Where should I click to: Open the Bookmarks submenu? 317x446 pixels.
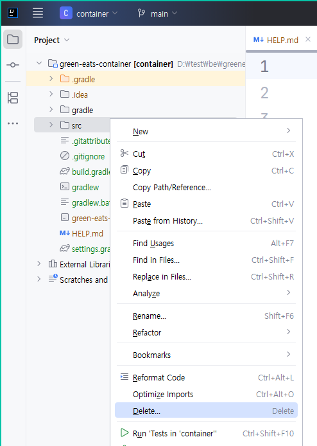tap(206, 355)
